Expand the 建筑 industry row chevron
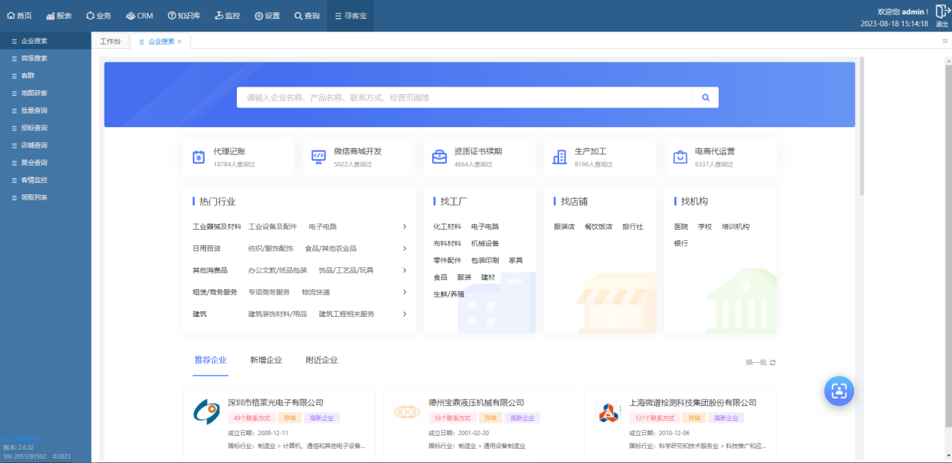Screen dimensions: 952x463 pyautogui.click(x=404, y=314)
